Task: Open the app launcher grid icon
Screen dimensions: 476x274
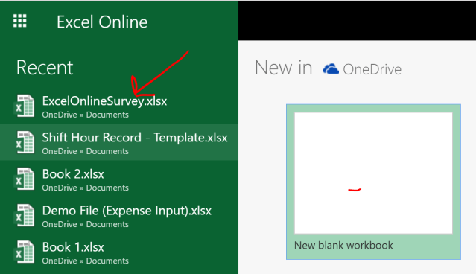Action: [19, 21]
